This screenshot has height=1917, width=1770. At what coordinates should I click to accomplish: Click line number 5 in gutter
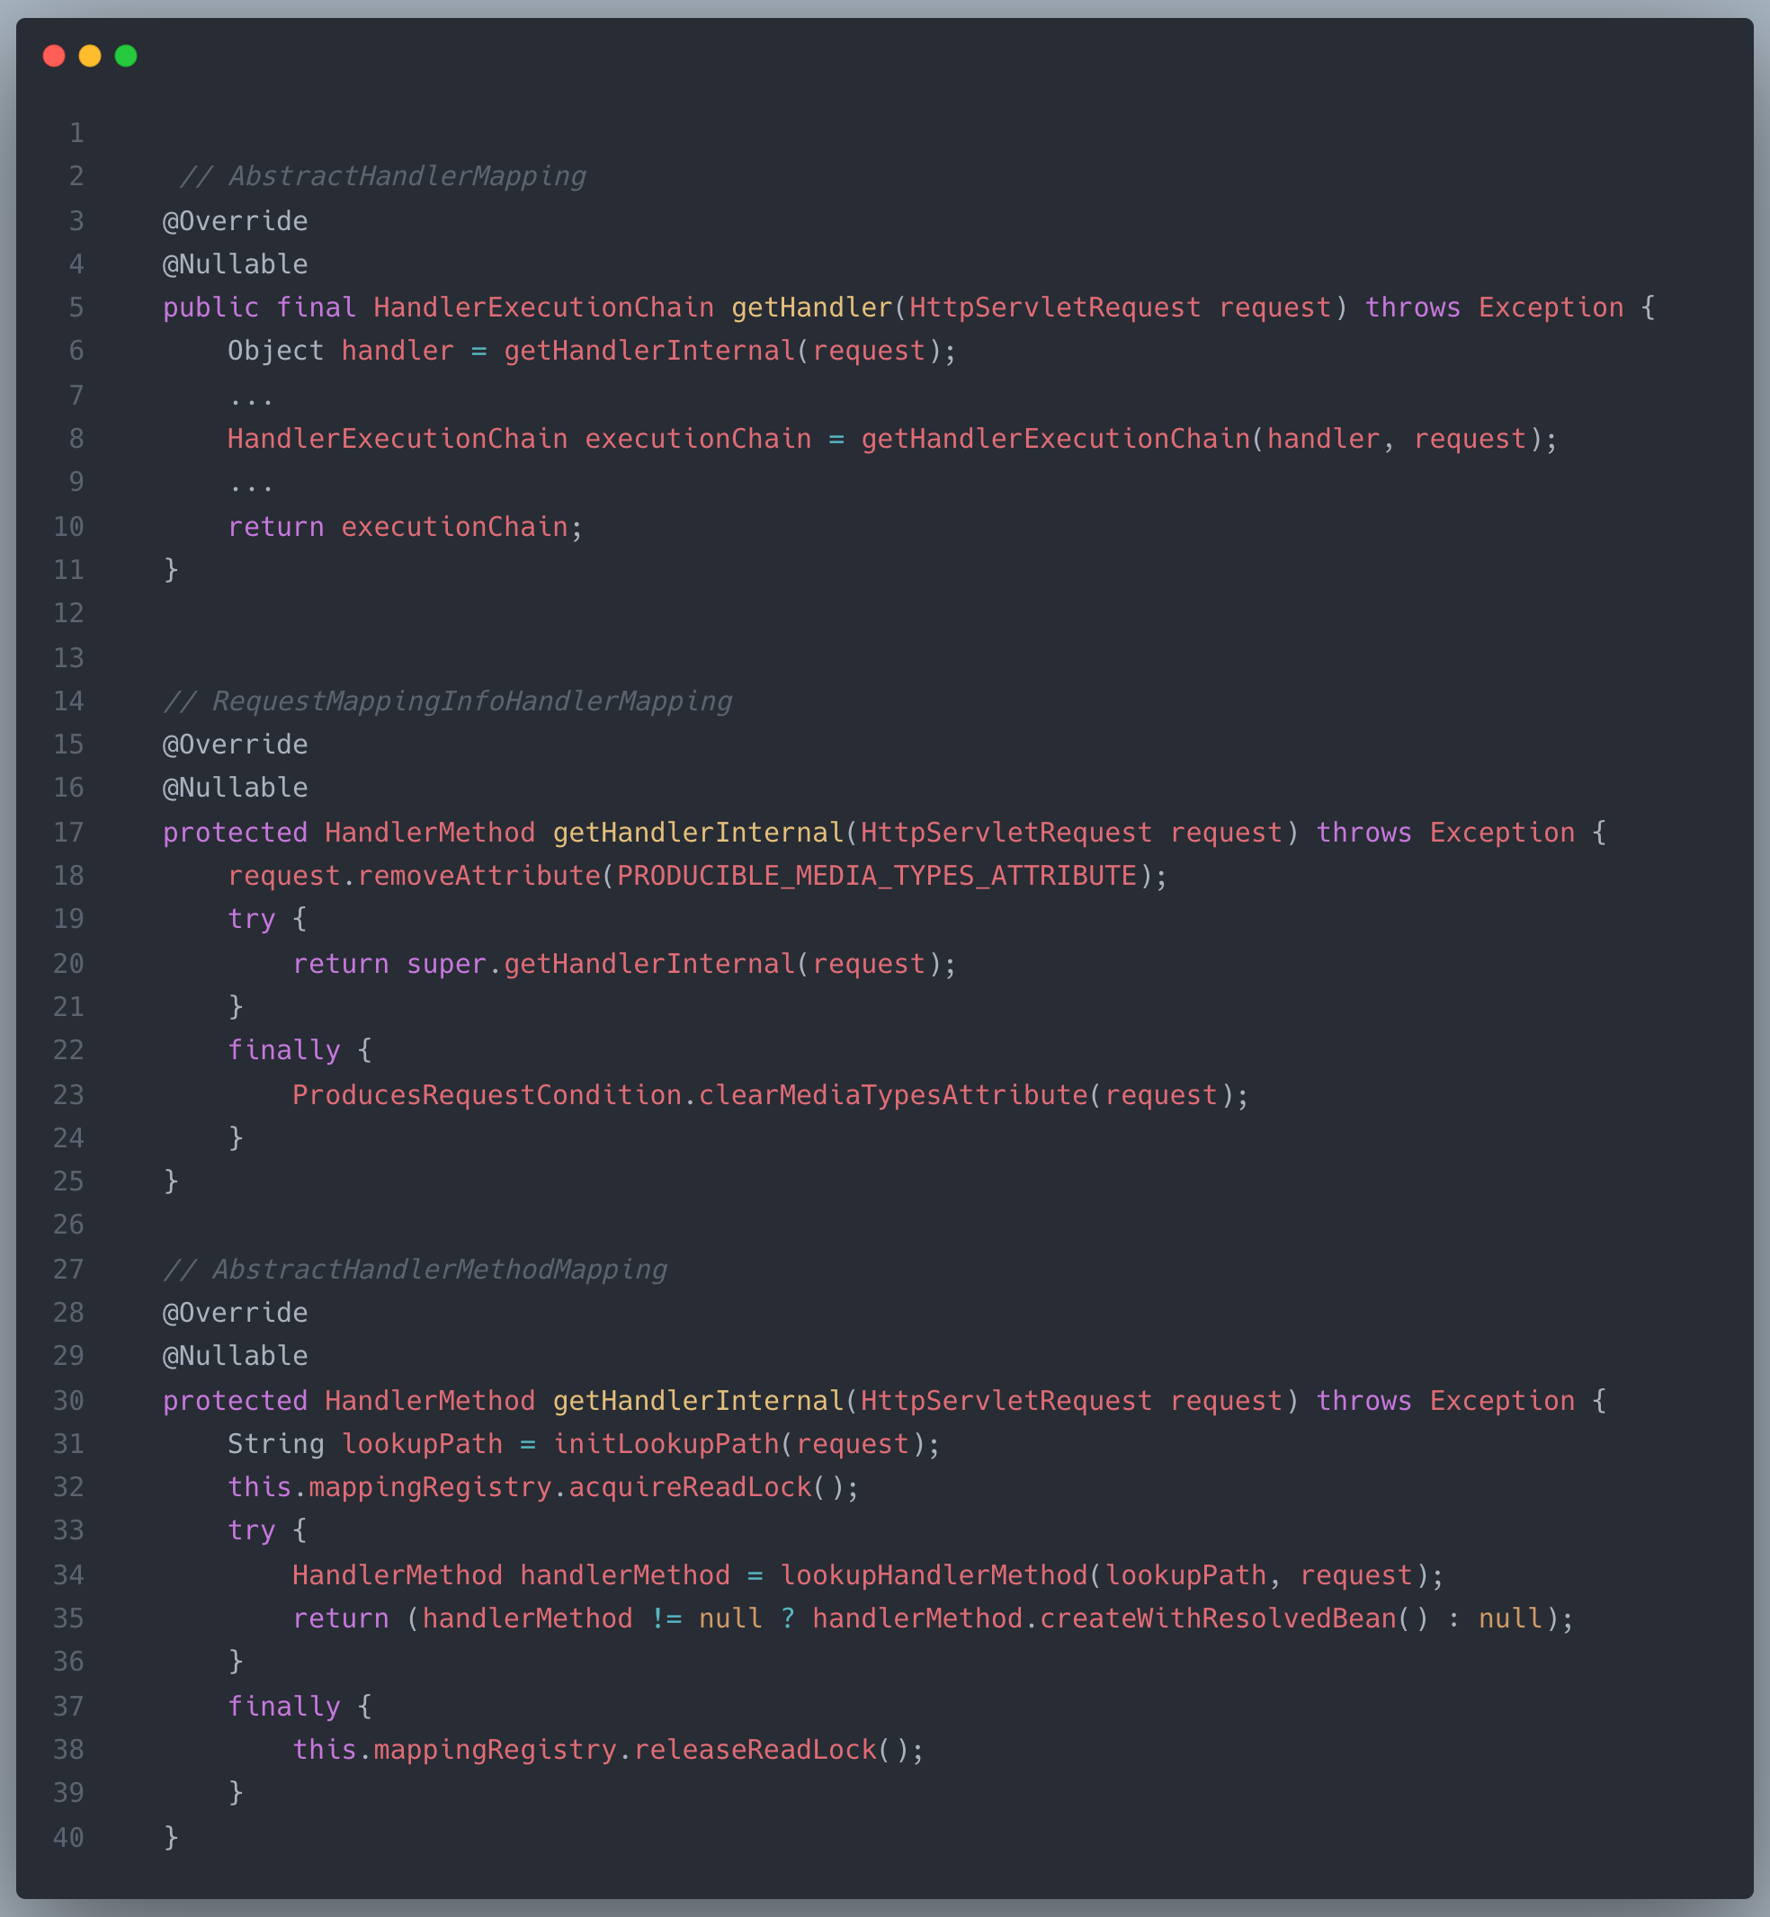click(x=76, y=308)
